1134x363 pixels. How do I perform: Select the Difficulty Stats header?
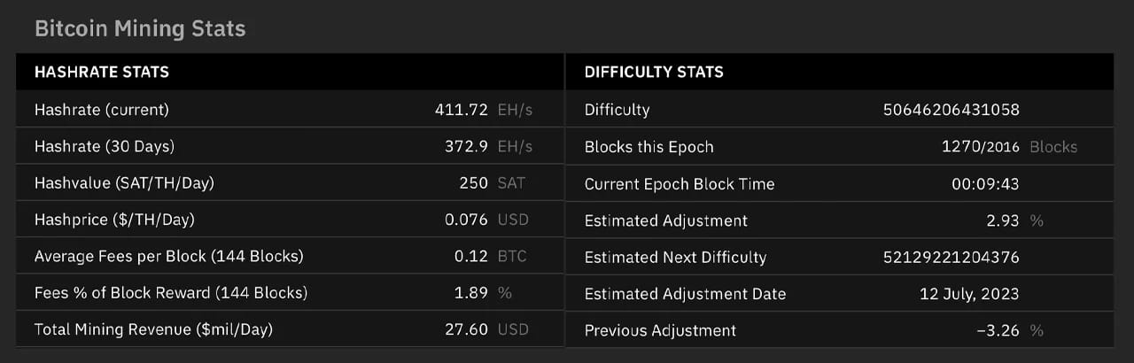point(654,73)
